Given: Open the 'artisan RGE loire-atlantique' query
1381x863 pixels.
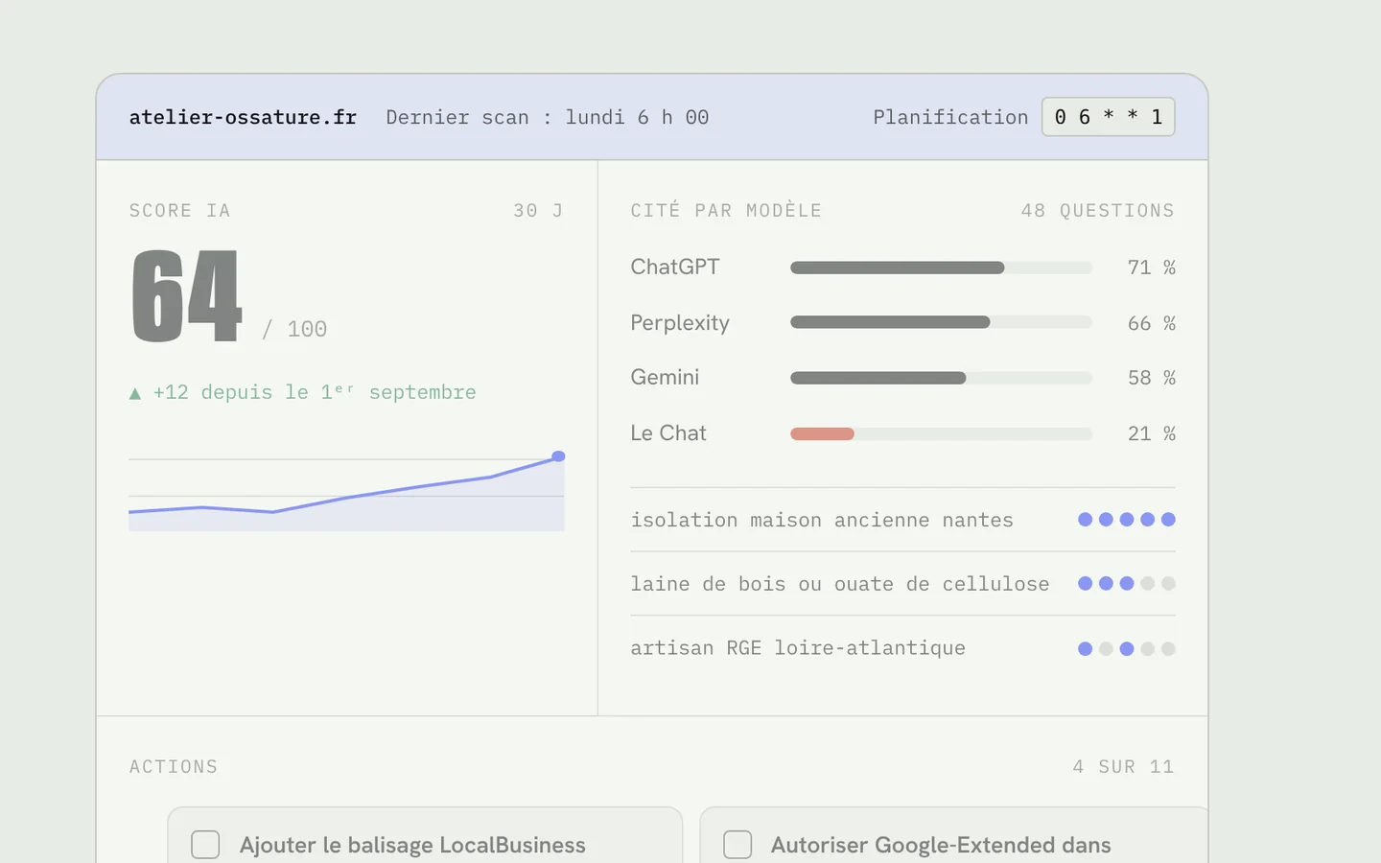Looking at the screenshot, I should pos(902,648).
